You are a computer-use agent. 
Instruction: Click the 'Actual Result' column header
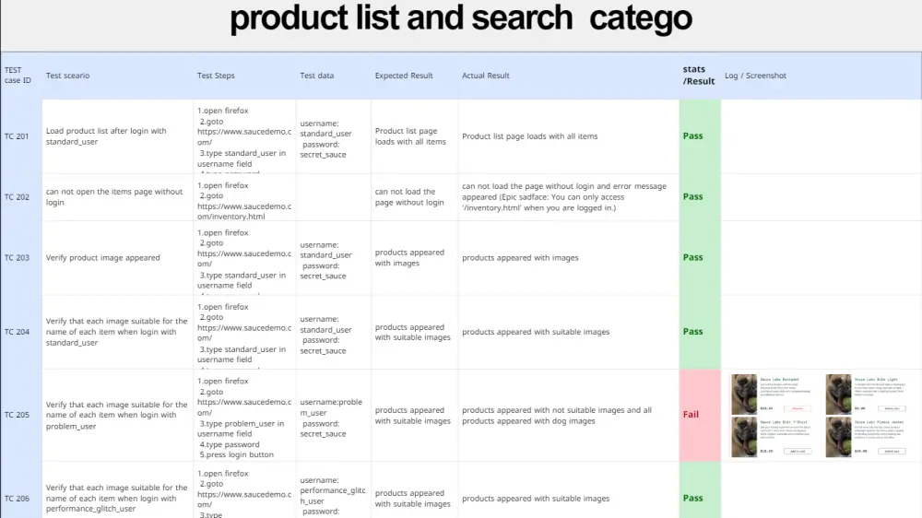pyautogui.click(x=486, y=76)
